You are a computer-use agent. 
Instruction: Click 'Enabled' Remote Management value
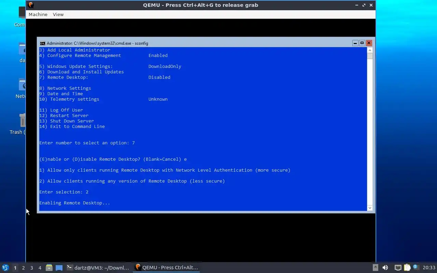click(158, 56)
